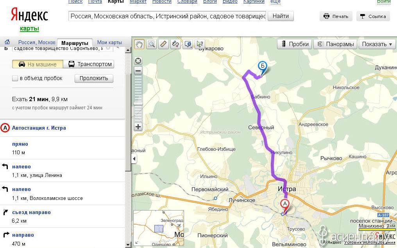Go to Новости in top navigation

click(x=162, y=2)
